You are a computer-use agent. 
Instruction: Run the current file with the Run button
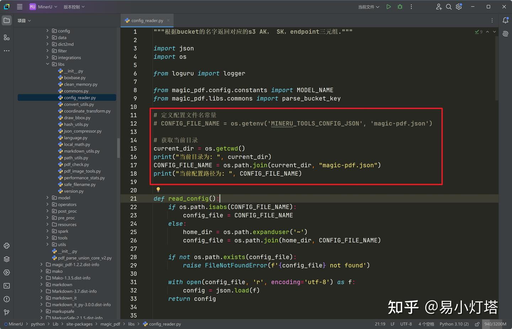[389, 7]
